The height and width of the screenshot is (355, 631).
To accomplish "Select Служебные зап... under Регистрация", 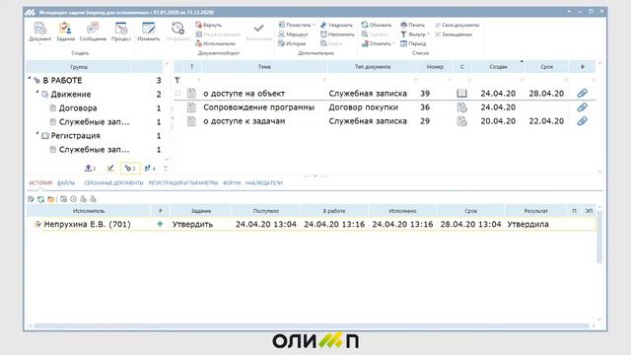I will click(x=95, y=149).
